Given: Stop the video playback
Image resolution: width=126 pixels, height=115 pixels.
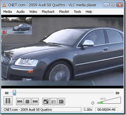Looking at the screenshot, I should (x=28, y=101).
